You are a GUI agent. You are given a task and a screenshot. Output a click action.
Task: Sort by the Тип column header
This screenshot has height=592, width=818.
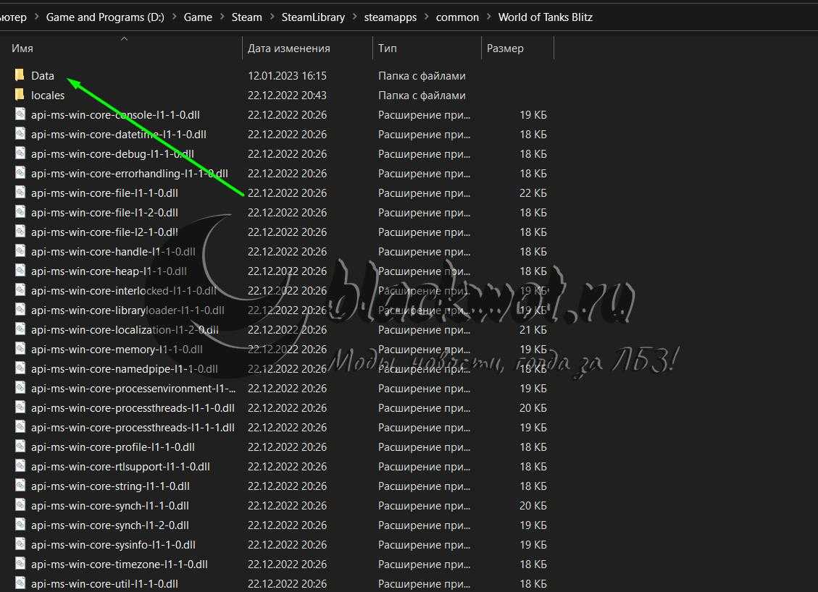(x=388, y=48)
